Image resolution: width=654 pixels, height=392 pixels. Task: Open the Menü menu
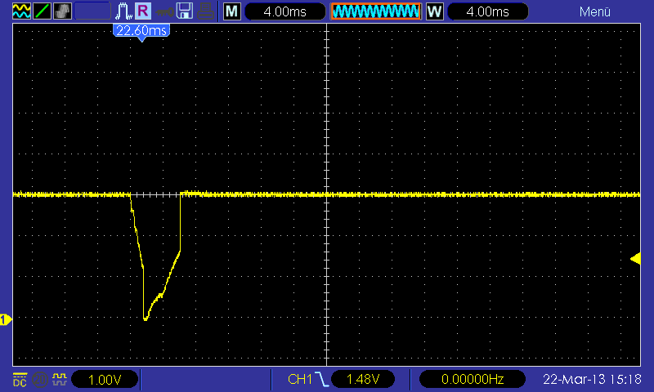point(595,11)
